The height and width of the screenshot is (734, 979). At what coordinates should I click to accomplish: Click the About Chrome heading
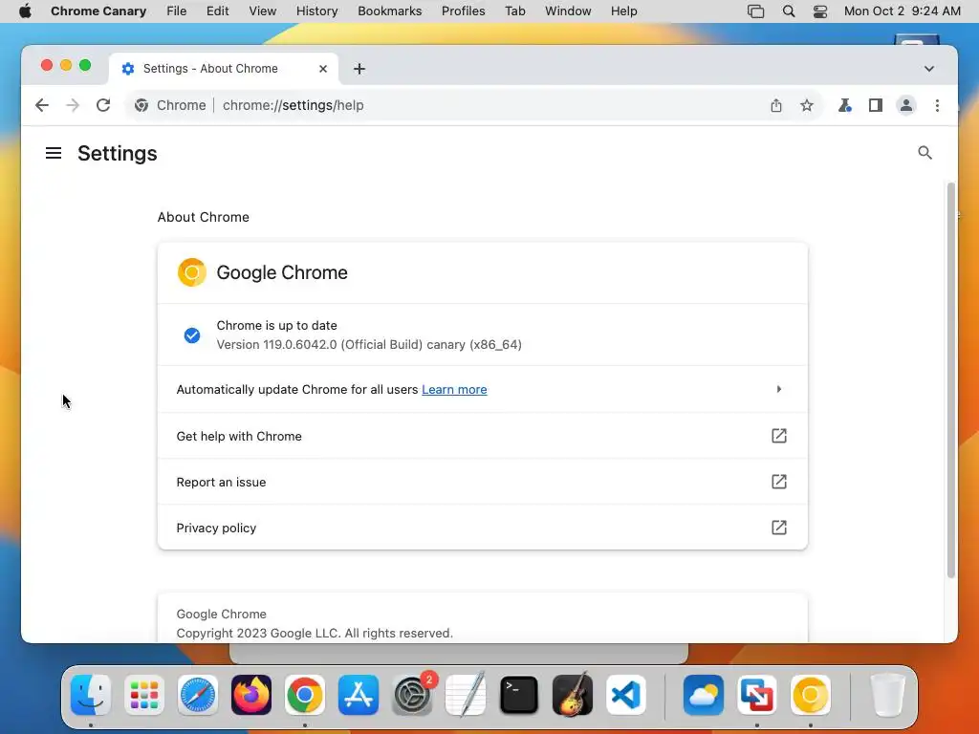pyautogui.click(x=203, y=217)
